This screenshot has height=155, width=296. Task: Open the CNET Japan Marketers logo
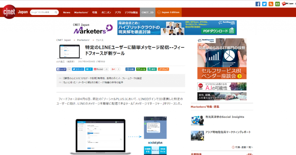93,29
